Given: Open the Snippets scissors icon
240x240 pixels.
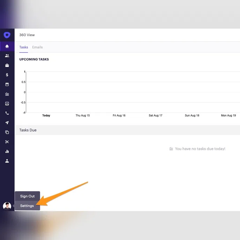Looking at the screenshot, I should point(7,142).
